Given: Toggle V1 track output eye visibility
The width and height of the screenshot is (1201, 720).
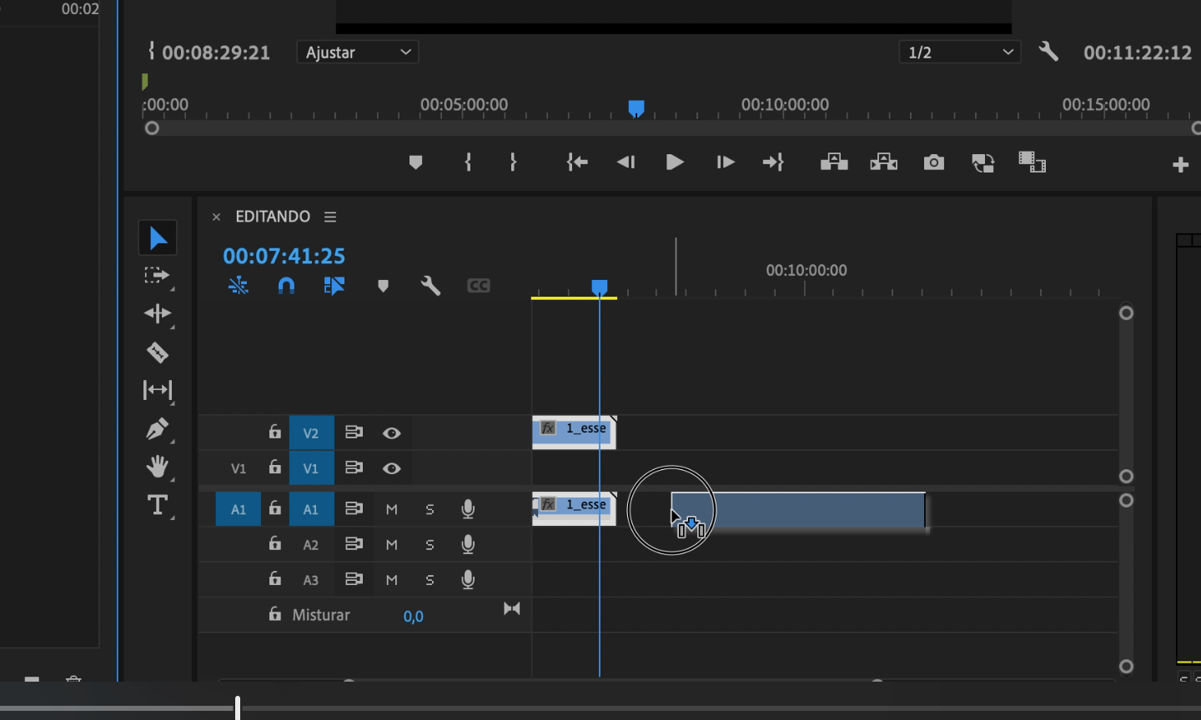Looking at the screenshot, I should [391, 467].
